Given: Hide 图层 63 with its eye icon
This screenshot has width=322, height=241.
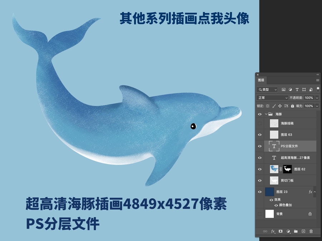Looking at the screenshot, I should (260, 135).
